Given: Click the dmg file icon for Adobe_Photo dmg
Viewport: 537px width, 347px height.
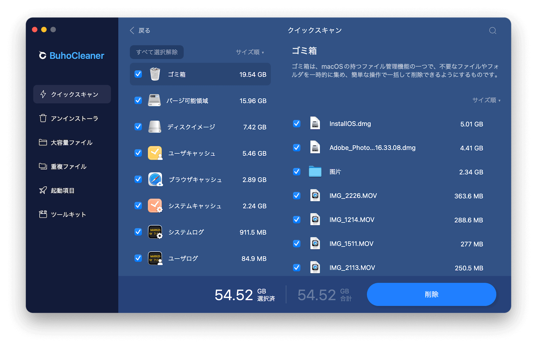Looking at the screenshot, I should point(315,148).
